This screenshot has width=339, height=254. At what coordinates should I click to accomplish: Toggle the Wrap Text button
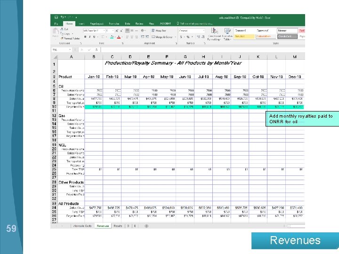pos(159,31)
